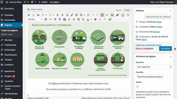Open Apariencia in the sidebar menu
This screenshot has height=99, width=177.
tap(11, 71)
